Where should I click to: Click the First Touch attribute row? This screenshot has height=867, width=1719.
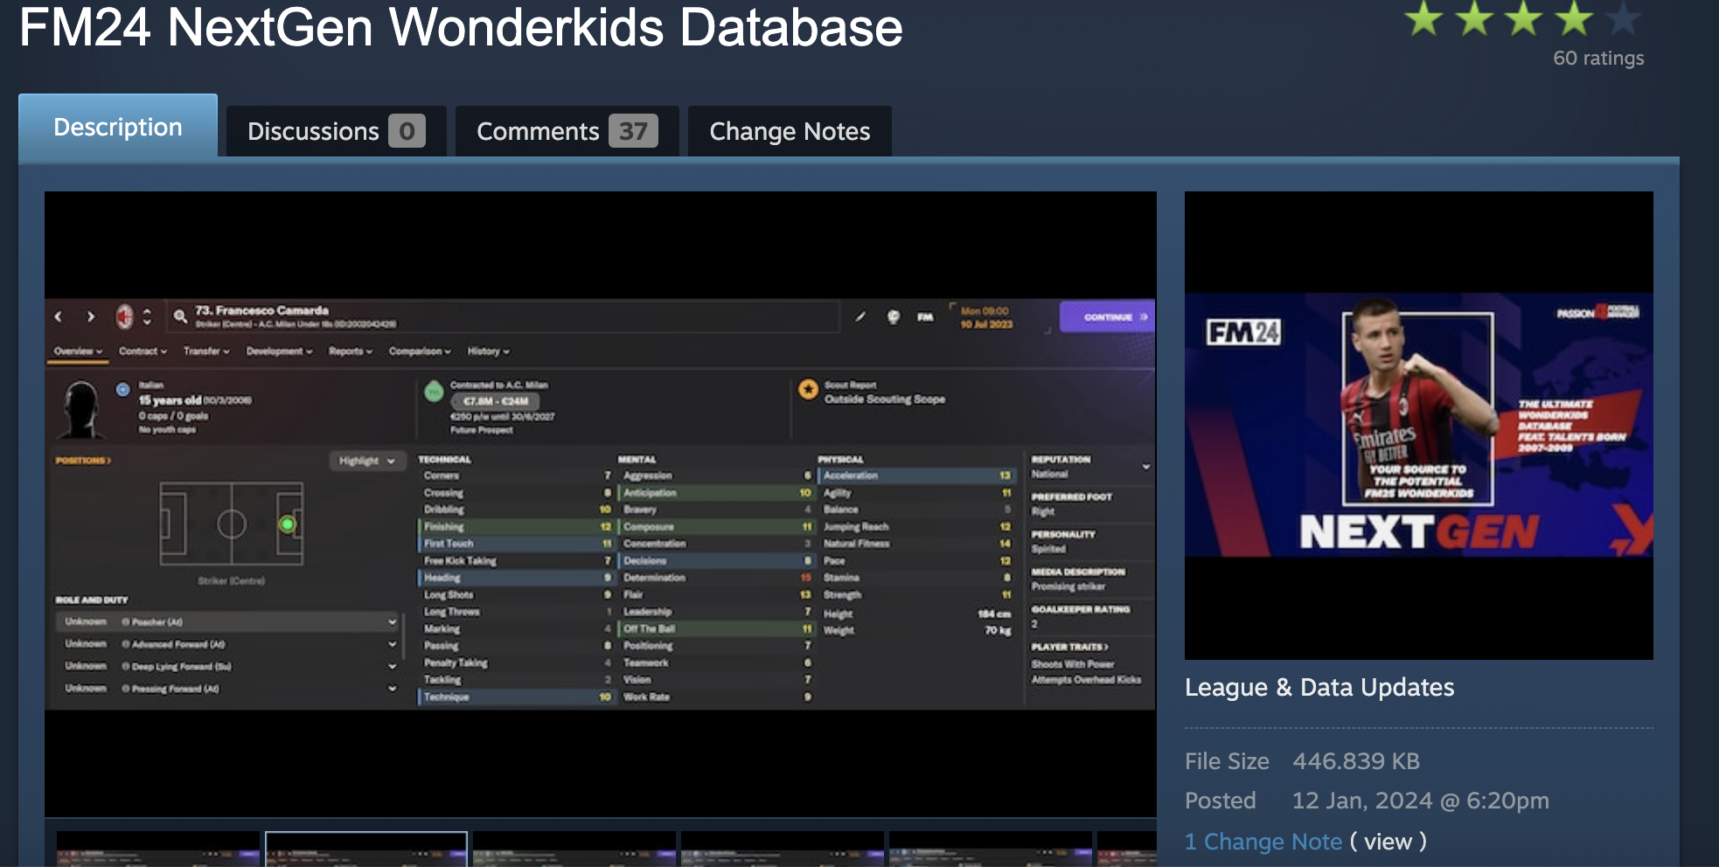point(517,544)
